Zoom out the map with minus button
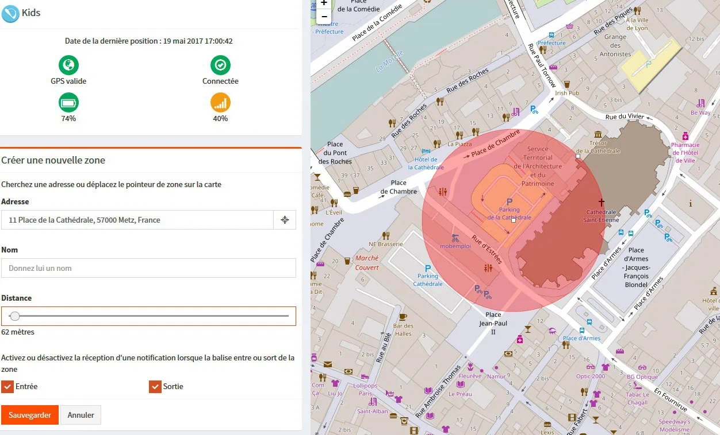 [324, 17]
